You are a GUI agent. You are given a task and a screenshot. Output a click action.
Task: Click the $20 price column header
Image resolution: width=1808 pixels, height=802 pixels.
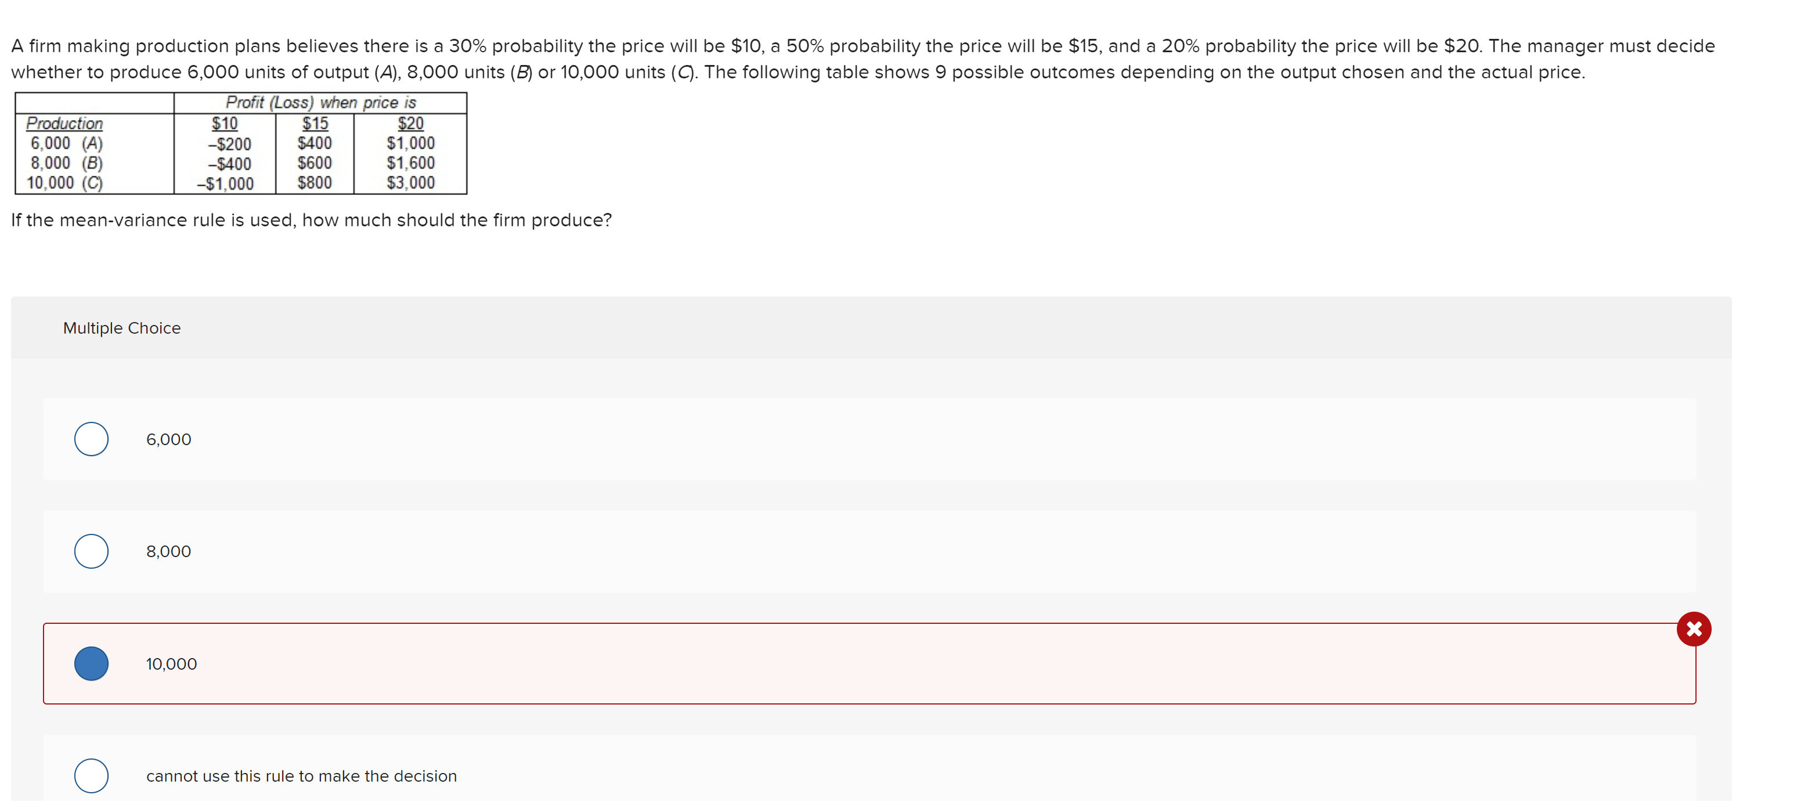409,124
